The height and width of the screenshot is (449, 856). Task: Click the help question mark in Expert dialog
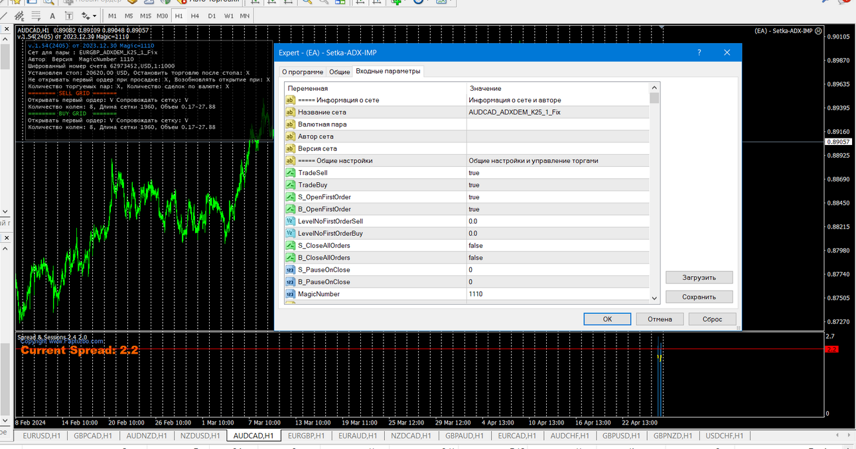[699, 53]
